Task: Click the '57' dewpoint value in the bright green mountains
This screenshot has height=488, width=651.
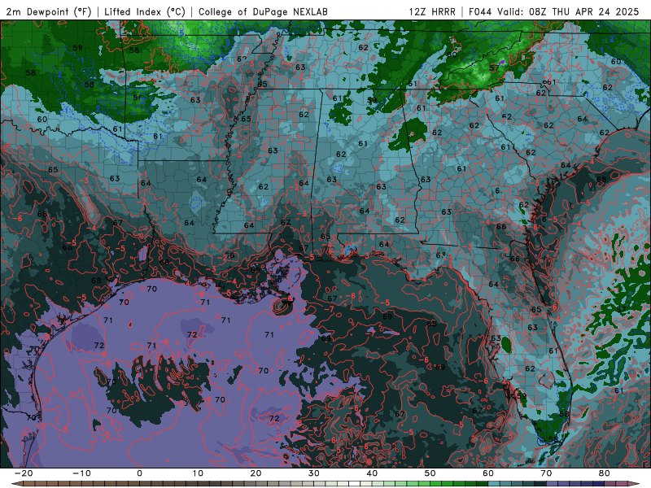Action: click(x=494, y=68)
